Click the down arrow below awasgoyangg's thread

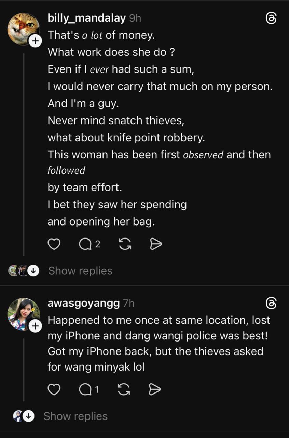pos(28,416)
